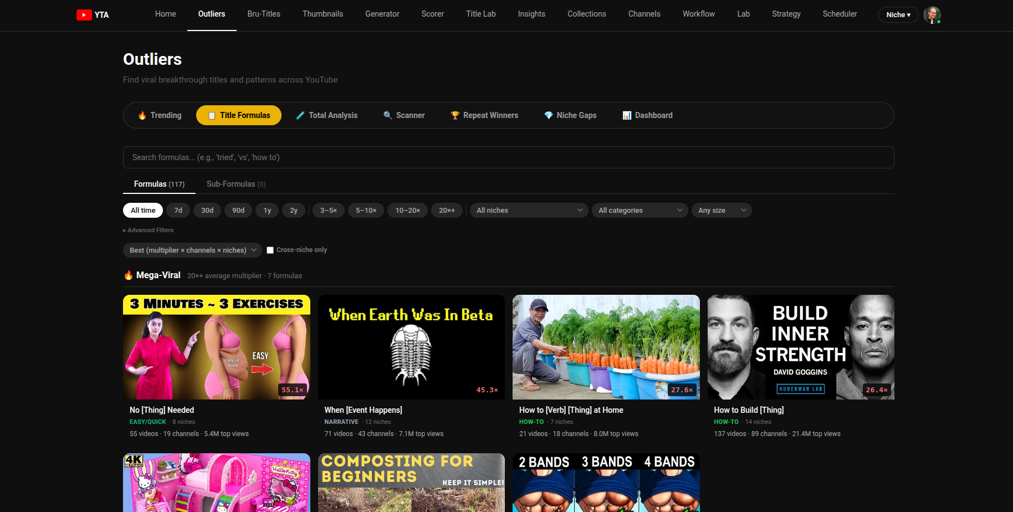Expand the Advanced Filters section

148,230
